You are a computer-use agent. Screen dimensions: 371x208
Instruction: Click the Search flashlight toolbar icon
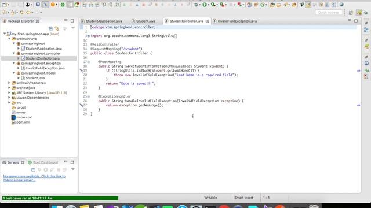pyautogui.click(x=286, y=5)
